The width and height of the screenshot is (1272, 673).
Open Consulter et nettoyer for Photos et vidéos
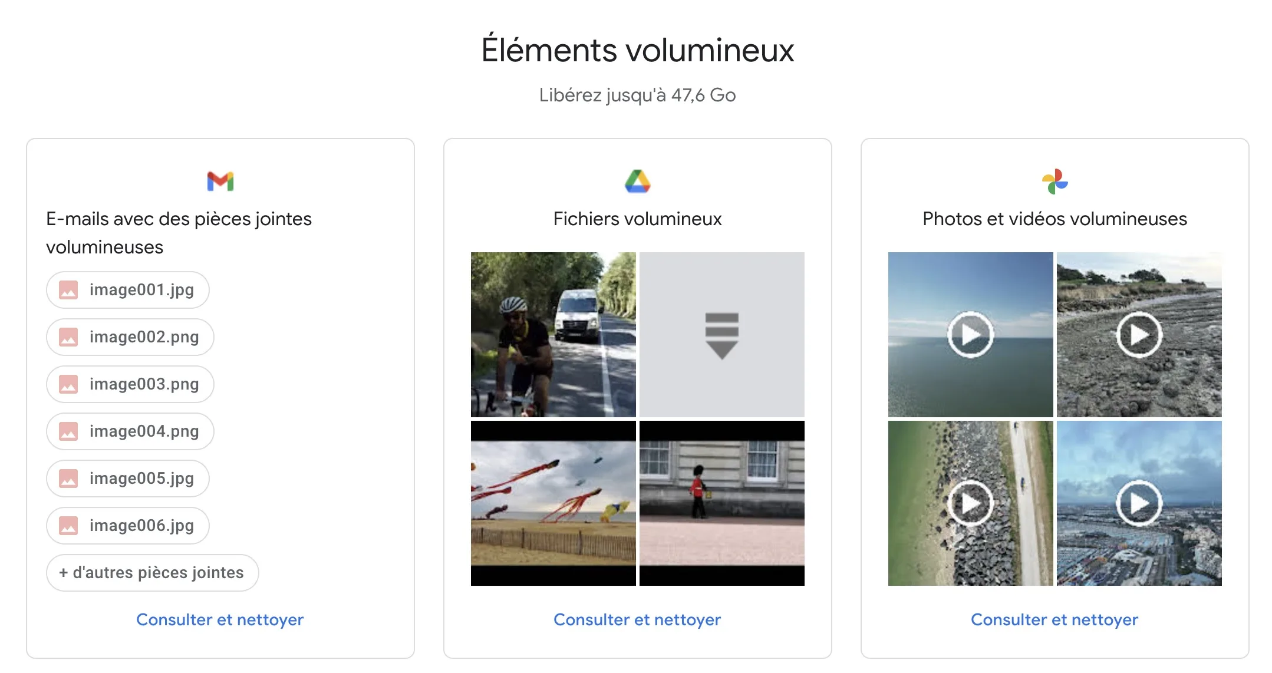1054,619
